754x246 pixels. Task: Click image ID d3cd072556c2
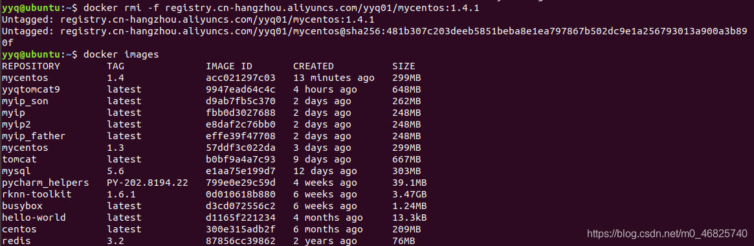coord(240,205)
